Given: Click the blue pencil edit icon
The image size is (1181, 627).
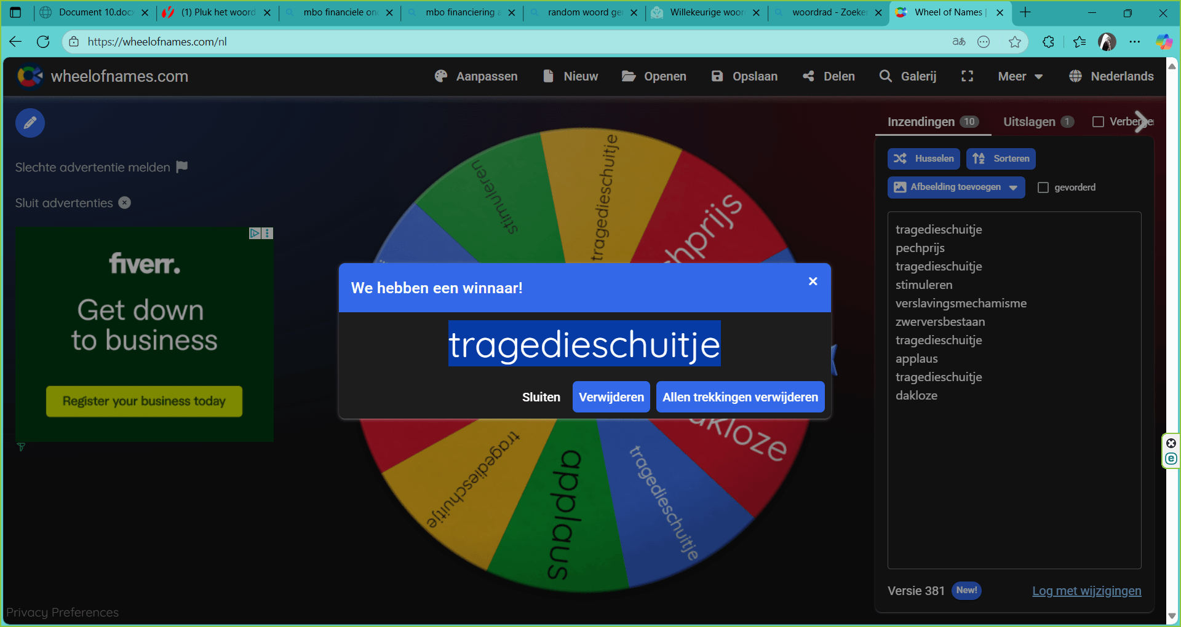Looking at the screenshot, I should click(x=30, y=123).
